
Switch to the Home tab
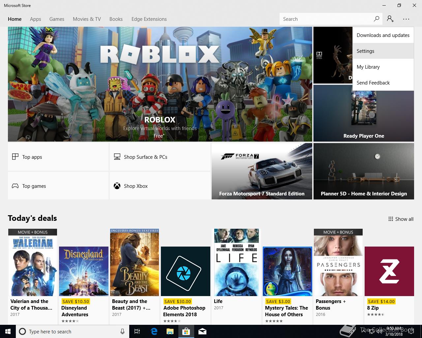(x=15, y=19)
